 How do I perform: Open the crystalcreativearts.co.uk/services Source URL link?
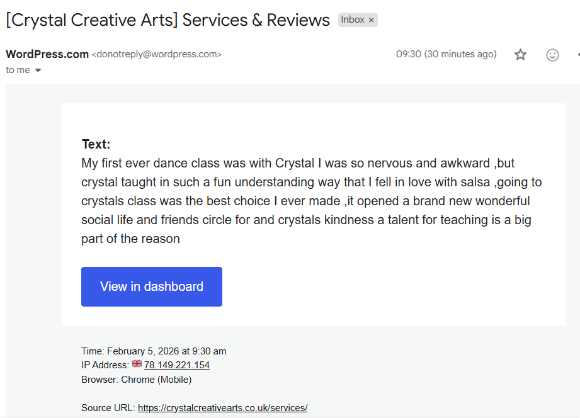222,408
